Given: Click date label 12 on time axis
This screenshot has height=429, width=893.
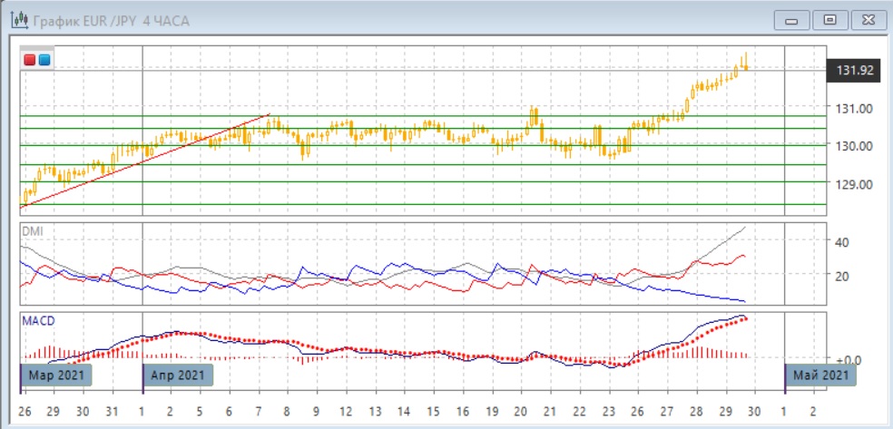Looking at the screenshot, I should (346, 411).
